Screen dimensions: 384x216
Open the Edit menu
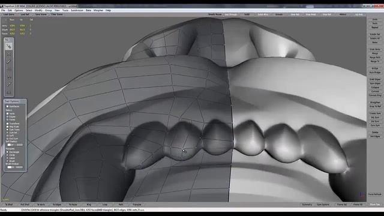click(10, 11)
